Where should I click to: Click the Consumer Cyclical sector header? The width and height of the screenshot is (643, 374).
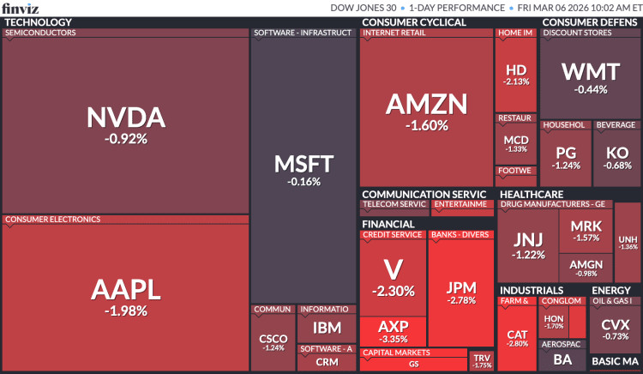click(x=414, y=22)
